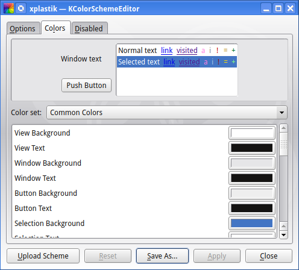
Task: Click the 'link' in Normal text preview
Action: (x=167, y=51)
